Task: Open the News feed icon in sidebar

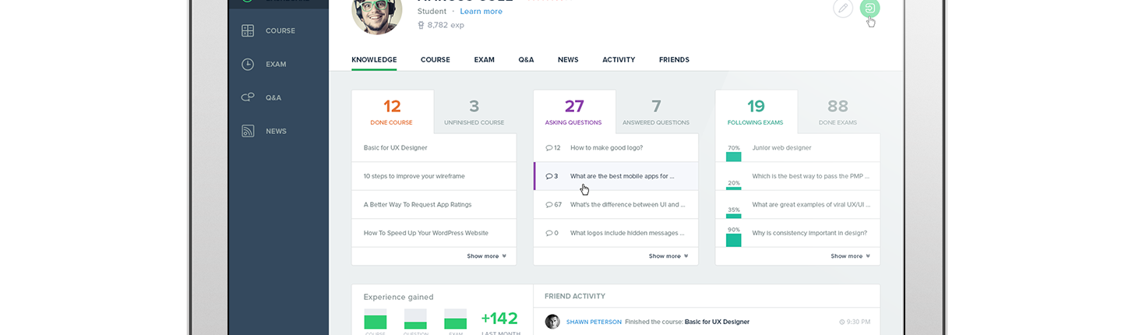Action: [x=248, y=132]
